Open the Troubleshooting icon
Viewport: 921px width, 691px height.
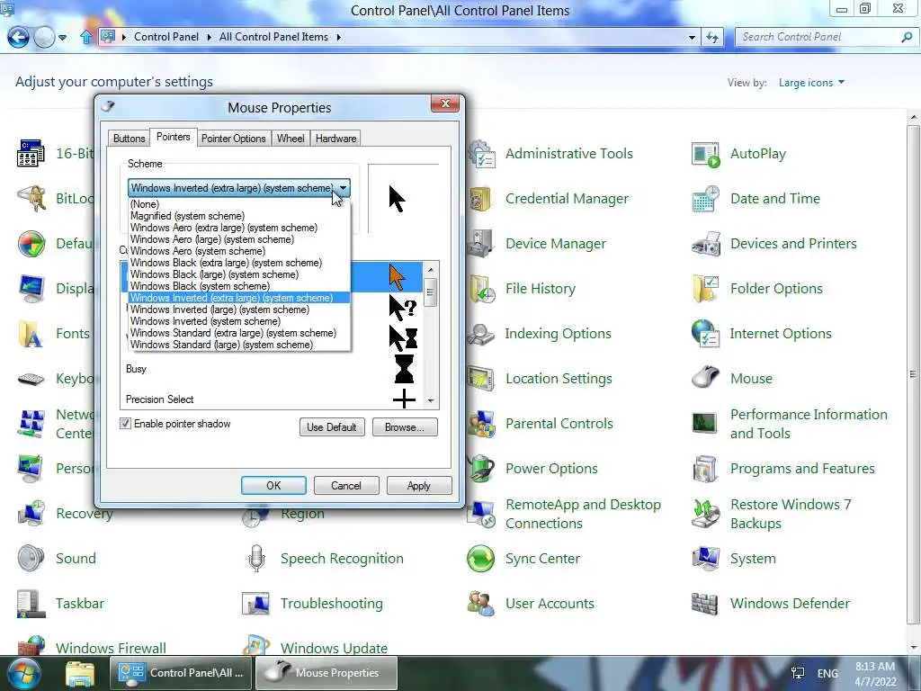[x=256, y=604]
